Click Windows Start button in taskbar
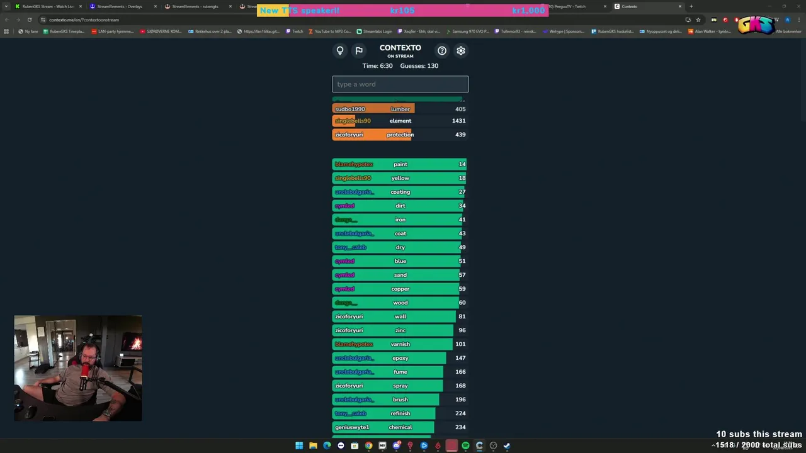Viewport: 806px width, 453px height. click(299, 445)
